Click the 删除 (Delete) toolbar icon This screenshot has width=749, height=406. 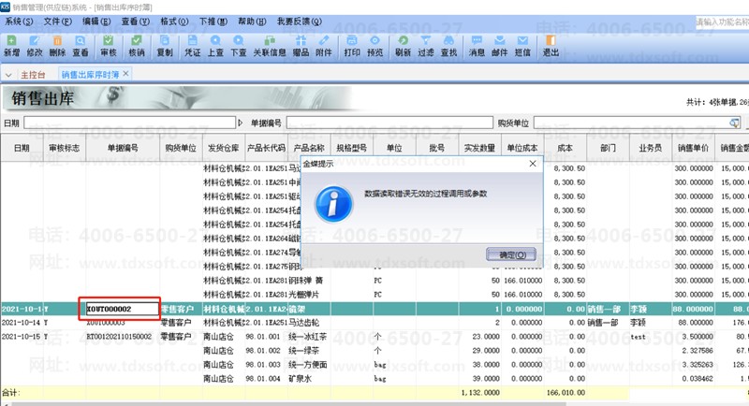[x=58, y=46]
